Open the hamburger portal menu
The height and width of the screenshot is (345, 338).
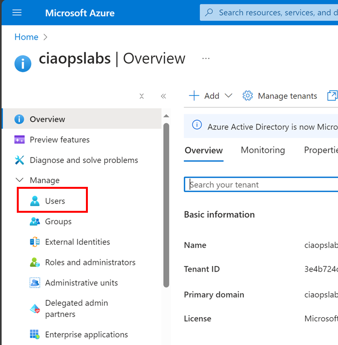(17, 13)
